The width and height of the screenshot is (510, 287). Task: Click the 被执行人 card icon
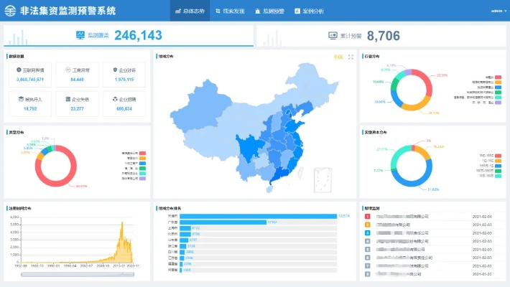pos(21,99)
